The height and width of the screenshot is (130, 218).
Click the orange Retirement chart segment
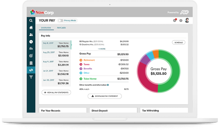click(x=156, y=54)
